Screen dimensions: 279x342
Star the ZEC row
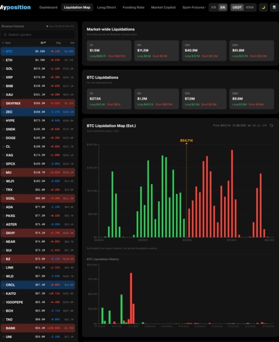coord(3,112)
